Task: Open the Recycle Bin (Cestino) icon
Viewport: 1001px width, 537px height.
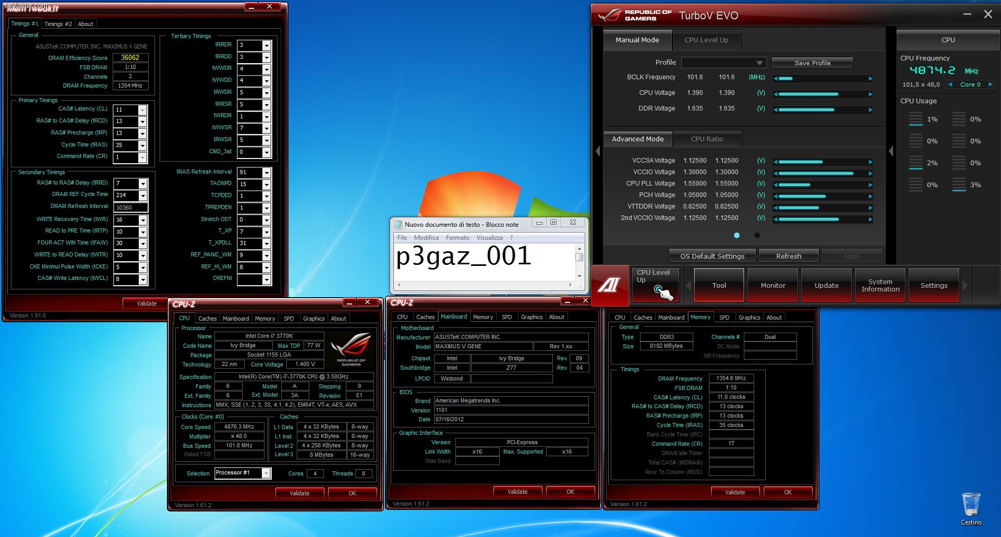Action: pos(971,508)
